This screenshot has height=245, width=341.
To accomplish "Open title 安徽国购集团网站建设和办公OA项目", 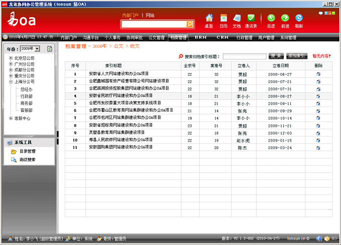I will pyautogui.click(x=121, y=147).
